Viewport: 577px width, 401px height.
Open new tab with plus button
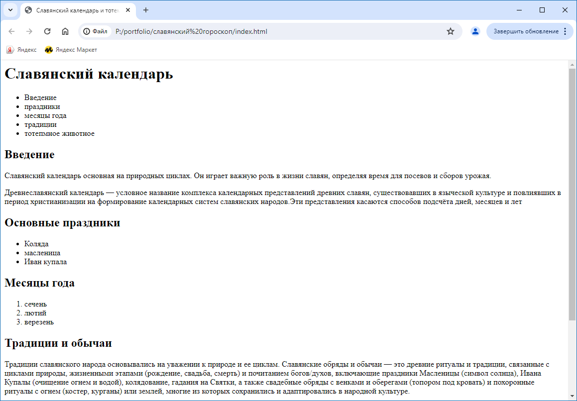coord(146,10)
